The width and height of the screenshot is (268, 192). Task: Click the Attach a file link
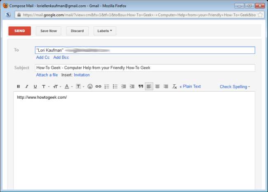[x=47, y=75]
